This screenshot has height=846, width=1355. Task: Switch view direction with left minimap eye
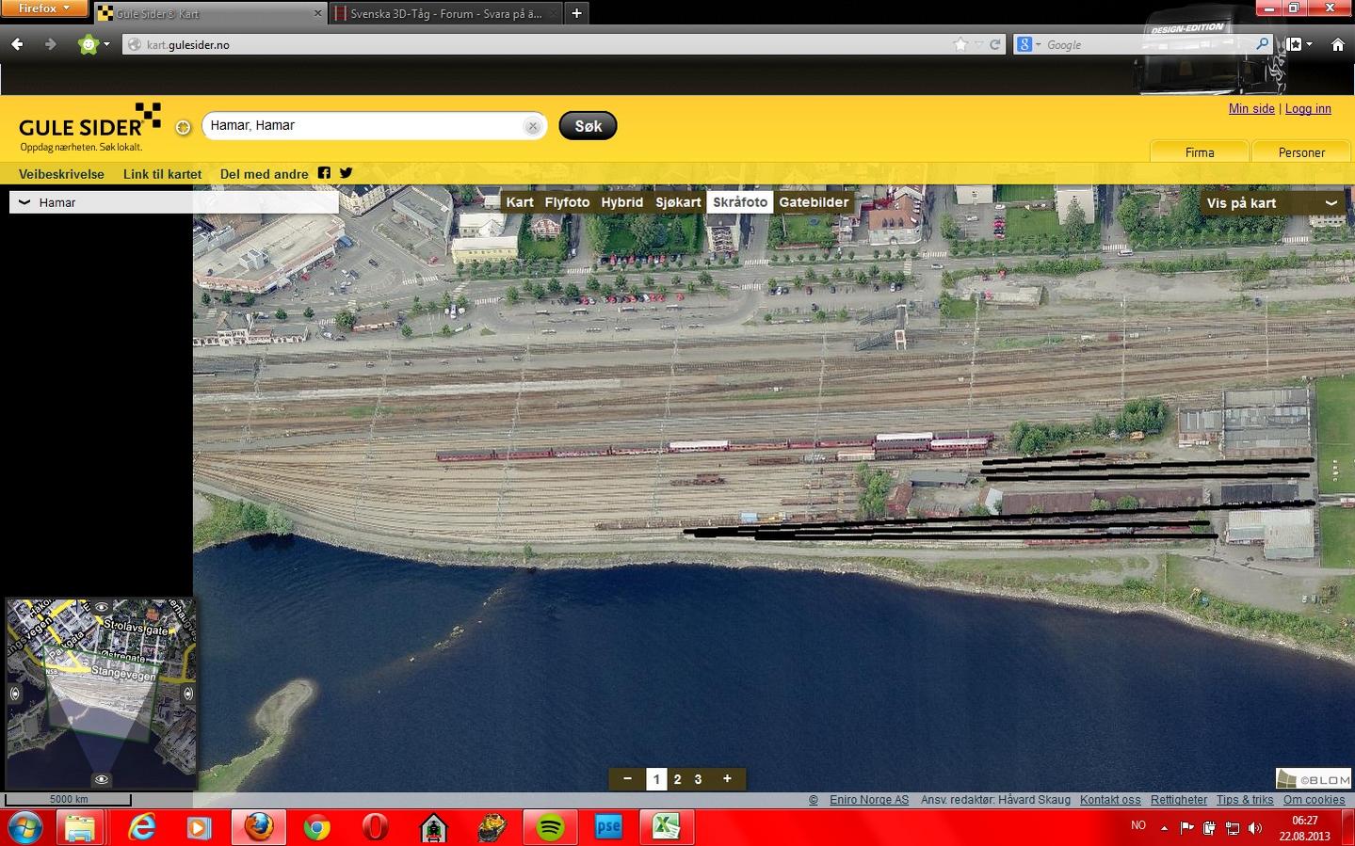(15, 694)
